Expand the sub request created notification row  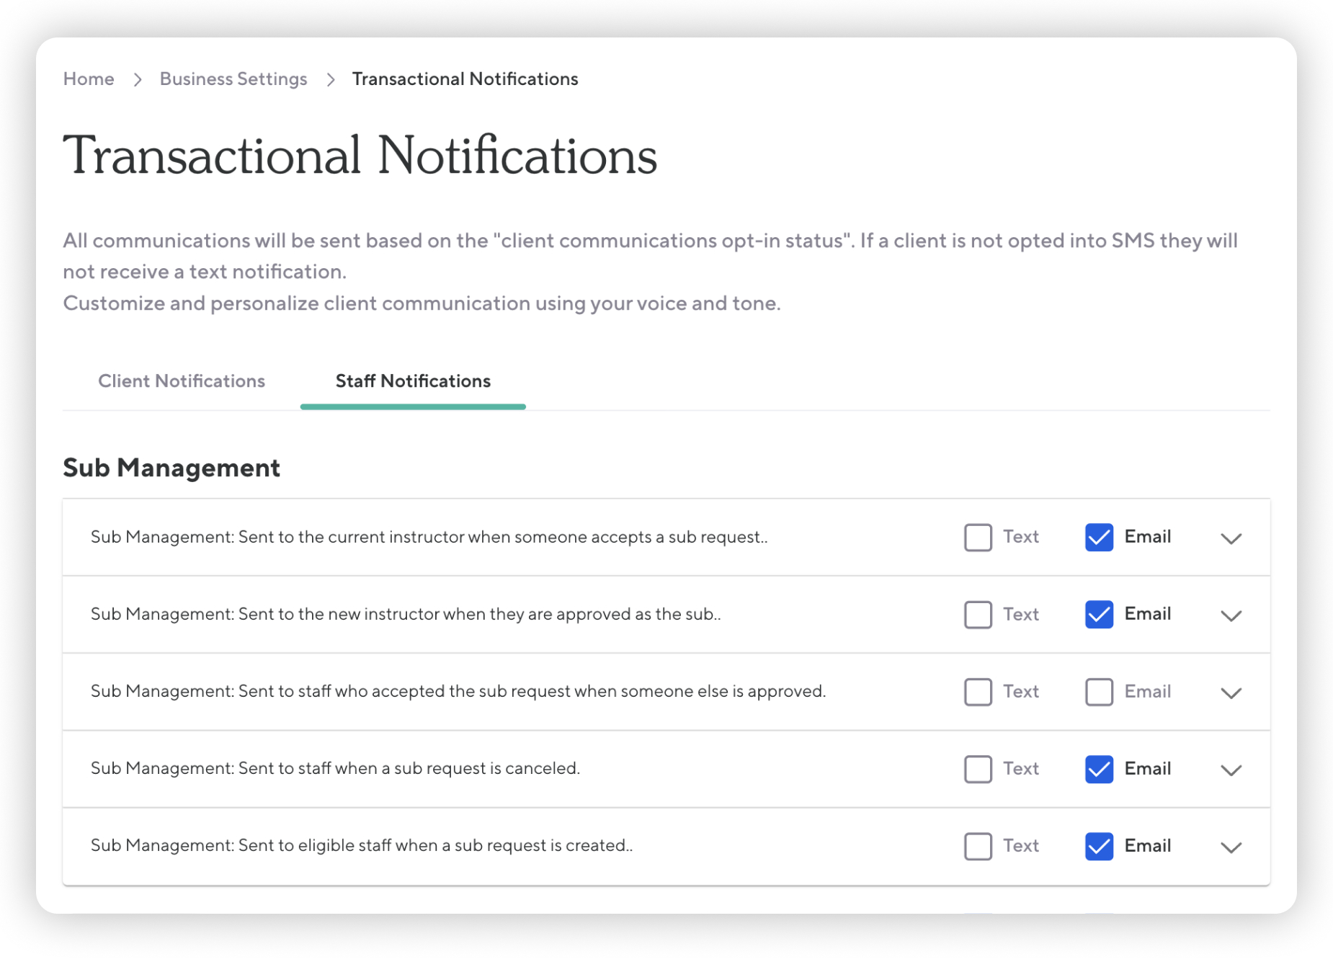click(x=1231, y=846)
